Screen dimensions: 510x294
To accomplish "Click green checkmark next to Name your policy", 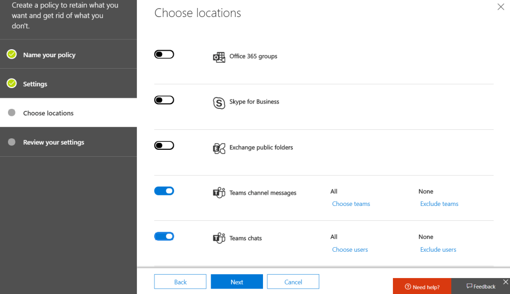I will tap(11, 55).
